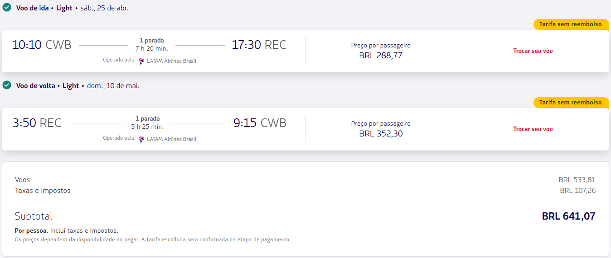Select the return Tarifa sem reembolso badge
The width and height of the screenshot is (611, 258).
pyautogui.click(x=570, y=103)
